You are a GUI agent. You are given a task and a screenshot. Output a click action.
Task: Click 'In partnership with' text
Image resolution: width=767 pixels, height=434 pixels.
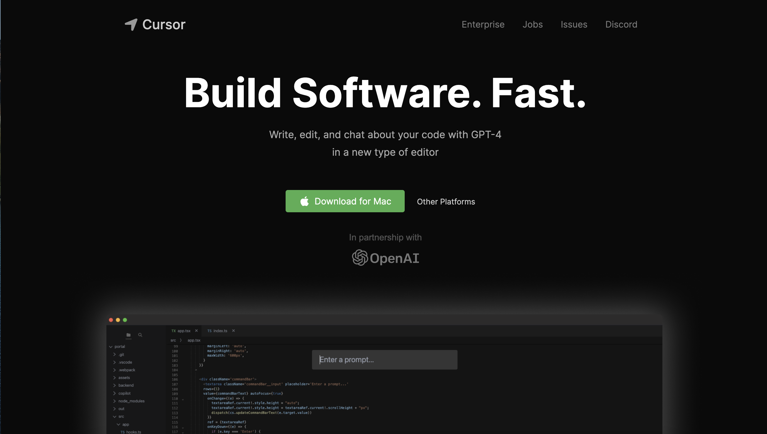(x=385, y=238)
